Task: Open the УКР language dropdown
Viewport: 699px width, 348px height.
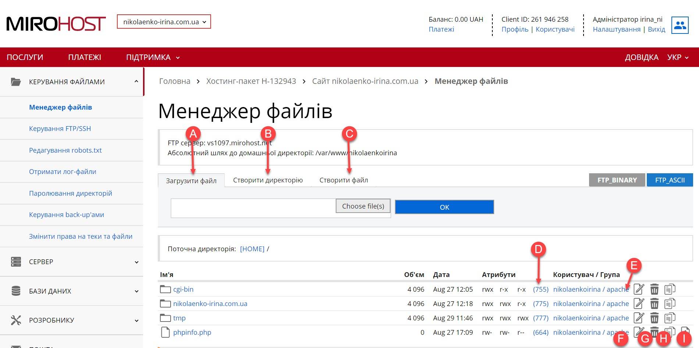Action: [x=678, y=57]
